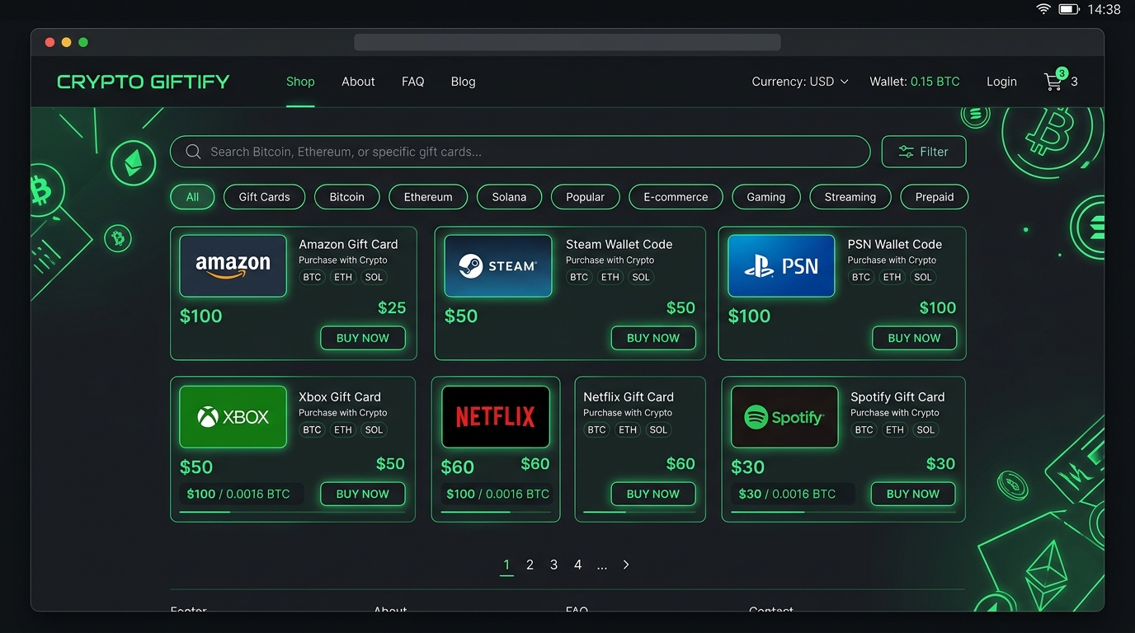Click the 14:38 system clock
Image resolution: width=1135 pixels, height=633 pixels.
pos(1104,9)
